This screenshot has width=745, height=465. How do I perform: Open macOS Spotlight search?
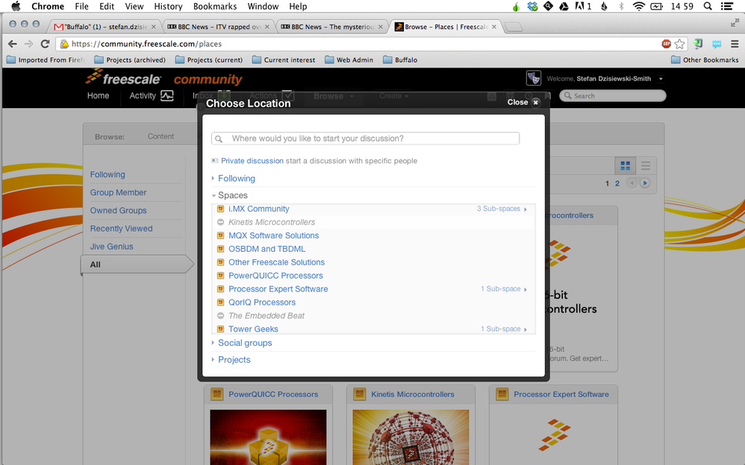(708, 6)
